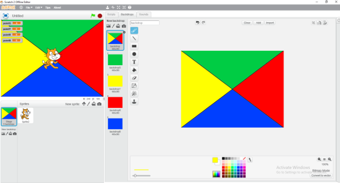Click the Add button

[x=259, y=23]
